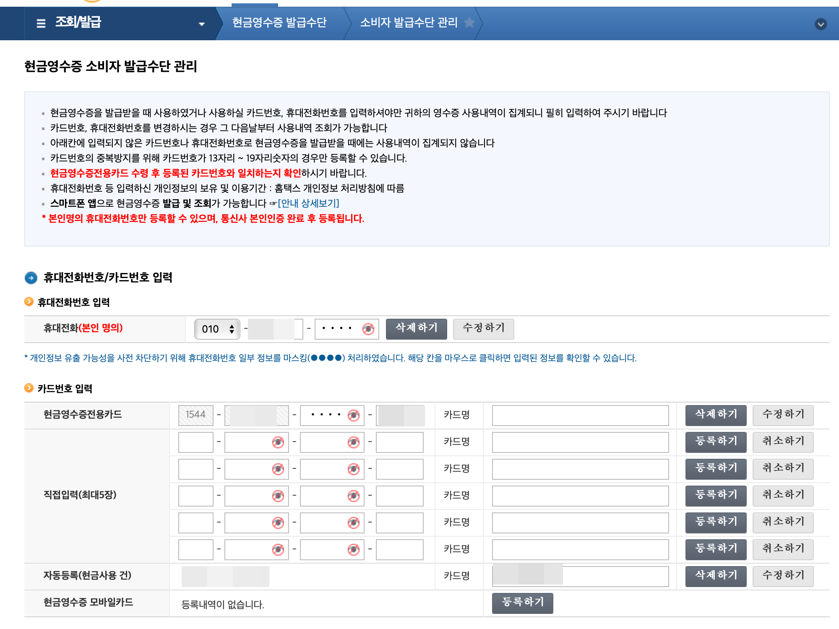Click the orange bullet icon next to 카드번호 입력
This screenshot has width=839, height=629.
(x=29, y=388)
